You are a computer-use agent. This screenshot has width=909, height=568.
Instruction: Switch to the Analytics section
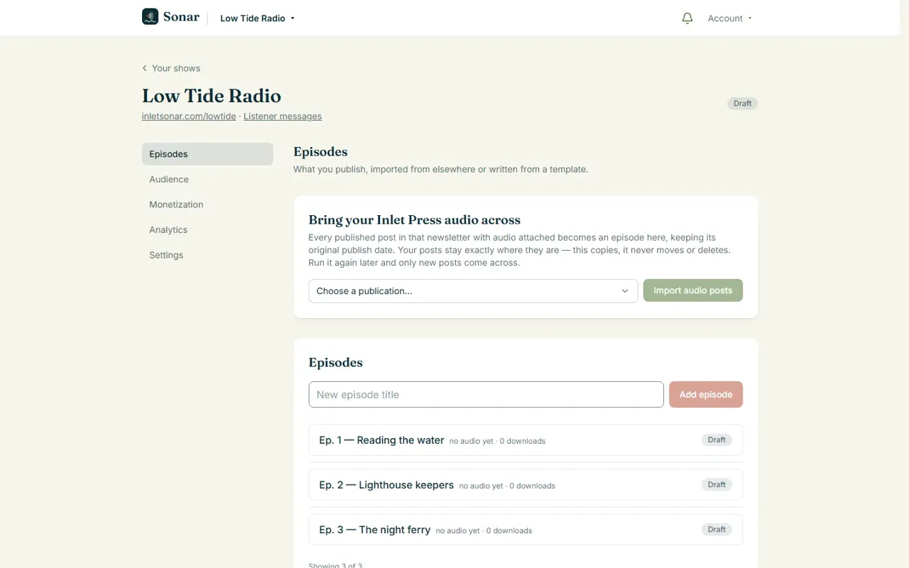pos(207,230)
